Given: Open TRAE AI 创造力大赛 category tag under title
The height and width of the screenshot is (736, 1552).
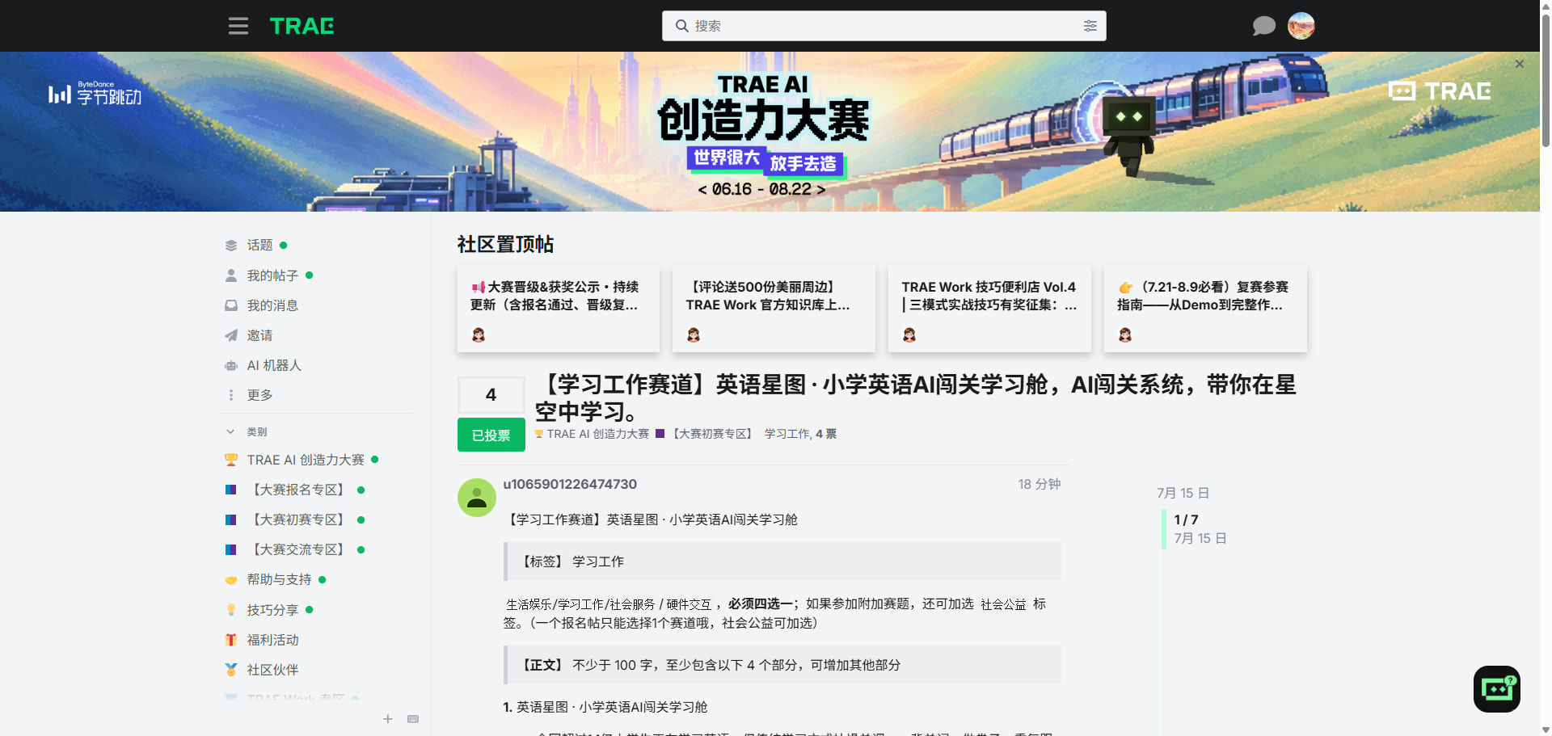Looking at the screenshot, I should [x=592, y=434].
